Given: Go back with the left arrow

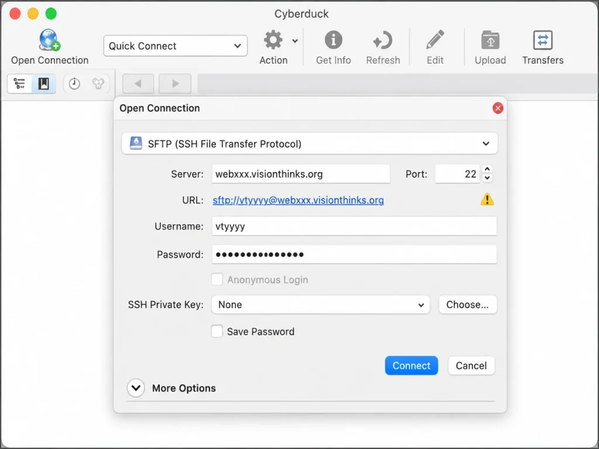Looking at the screenshot, I should pos(138,84).
